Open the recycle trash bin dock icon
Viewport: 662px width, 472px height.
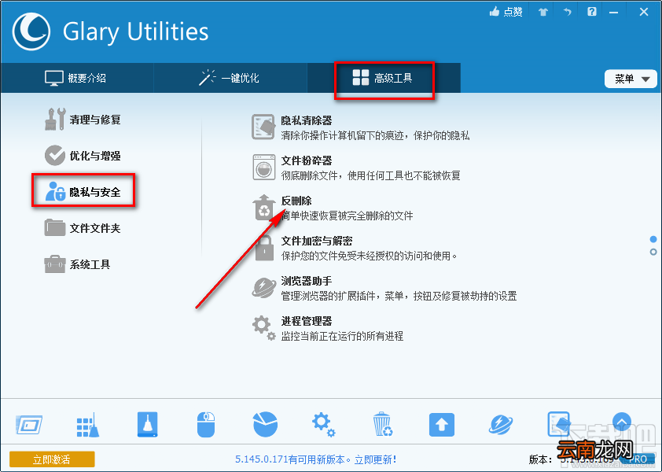pyautogui.click(x=383, y=425)
